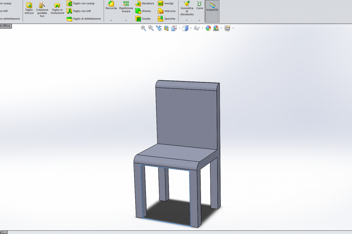This screenshot has width=352, height=234.
Task: Choose the Raccorda fillet tool
Action: [x=111, y=5]
